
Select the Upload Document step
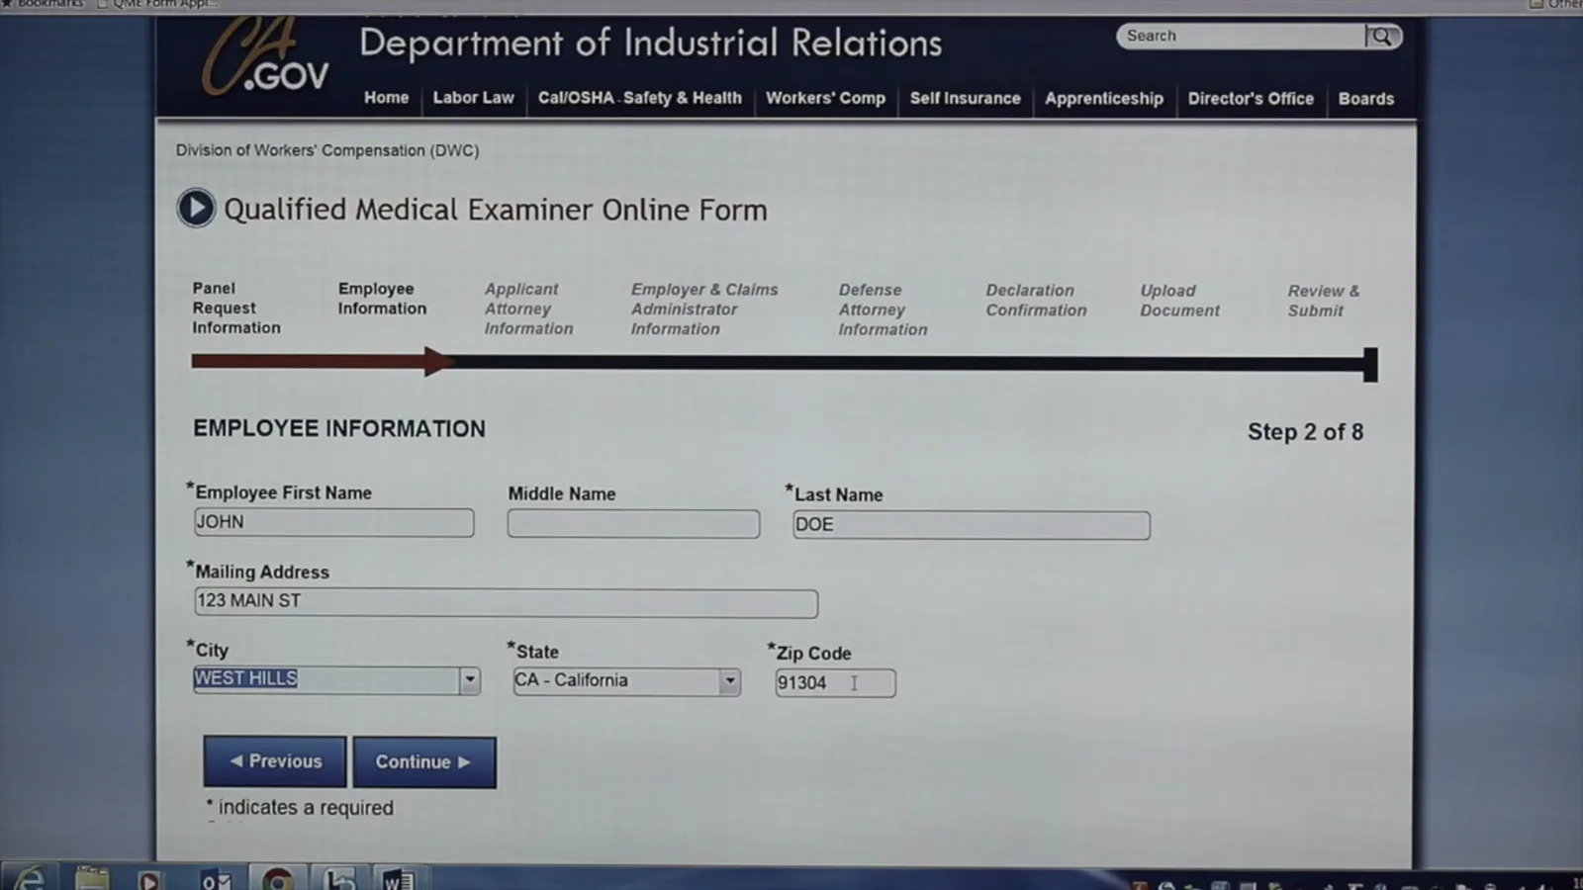[1179, 301]
